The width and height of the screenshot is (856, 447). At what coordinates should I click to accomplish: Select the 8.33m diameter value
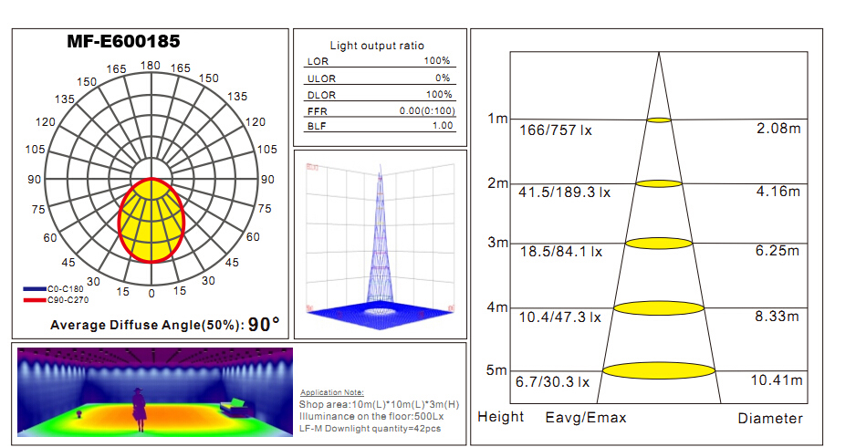click(x=778, y=317)
